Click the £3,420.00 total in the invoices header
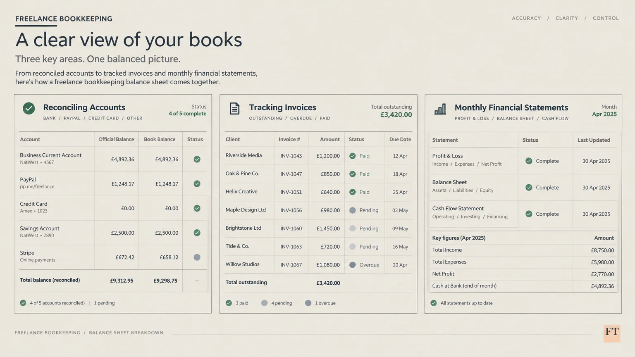This screenshot has width=635, height=357. click(396, 115)
